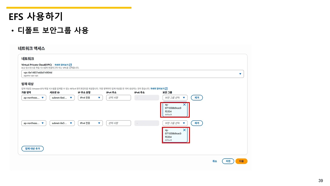330x186 pixels.
Task: Click the 취소 cancel link
Action: coord(215,161)
